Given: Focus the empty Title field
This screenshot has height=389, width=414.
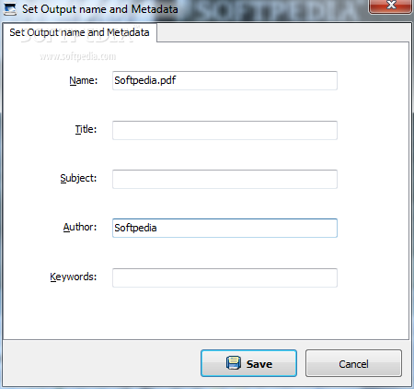Looking at the screenshot, I should coord(224,130).
